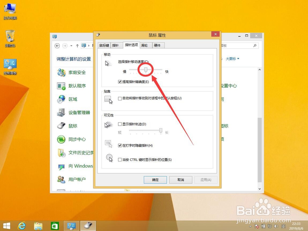
Task: Adjust the pointer speed slider thumb
Action: [x=146, y=70]
